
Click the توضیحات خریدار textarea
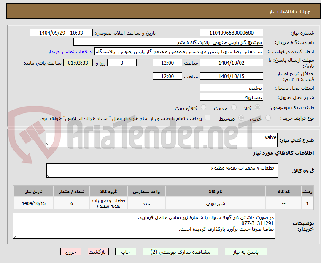(144, 226)
